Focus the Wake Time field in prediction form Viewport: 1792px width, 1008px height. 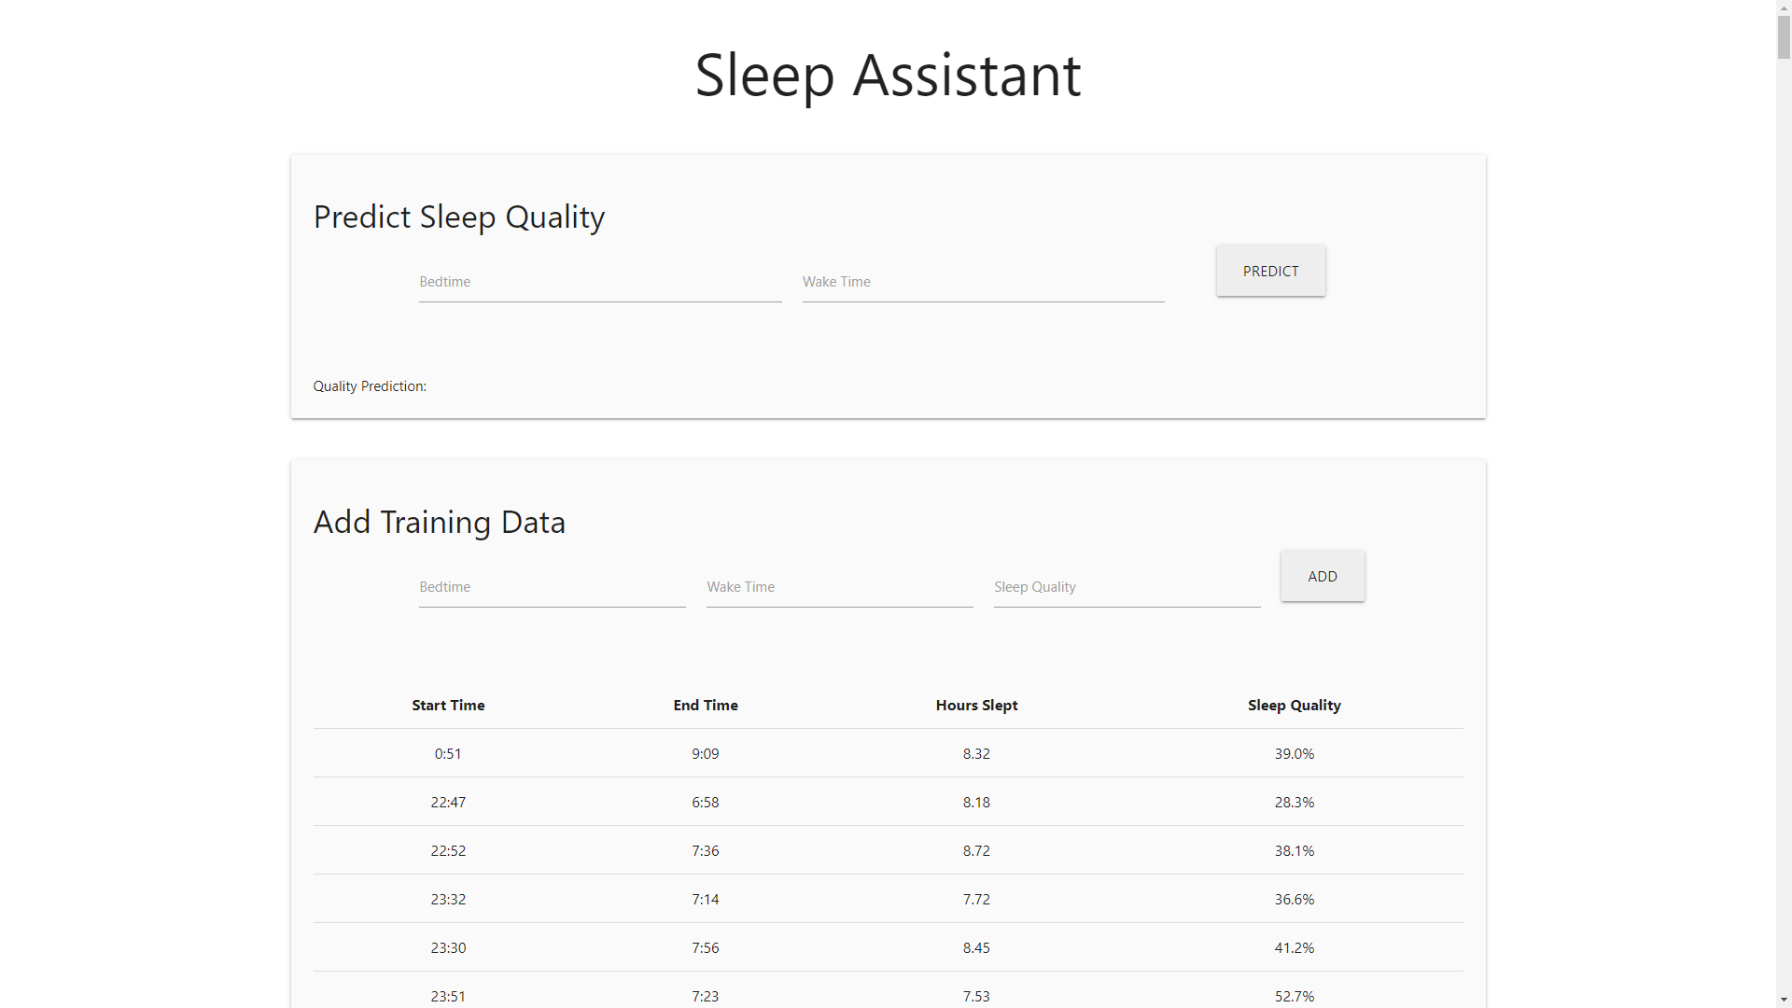[x=983, y=283]
